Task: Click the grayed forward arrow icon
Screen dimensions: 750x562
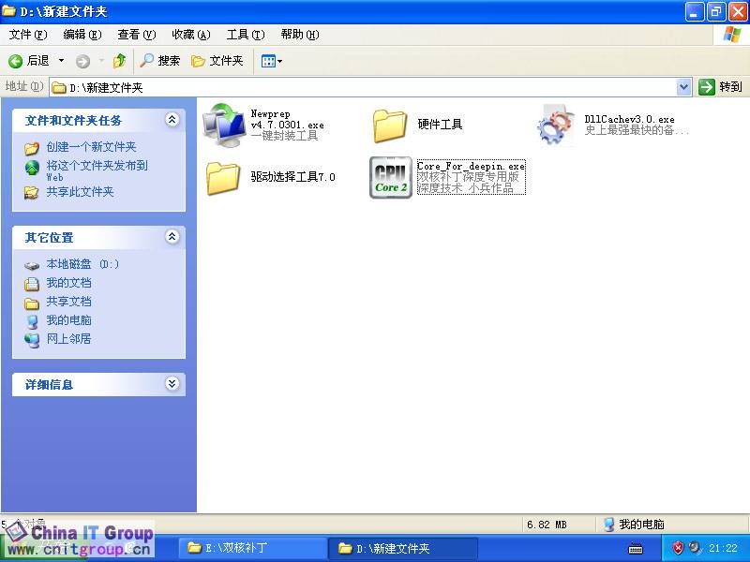Action: coord(82,61)
